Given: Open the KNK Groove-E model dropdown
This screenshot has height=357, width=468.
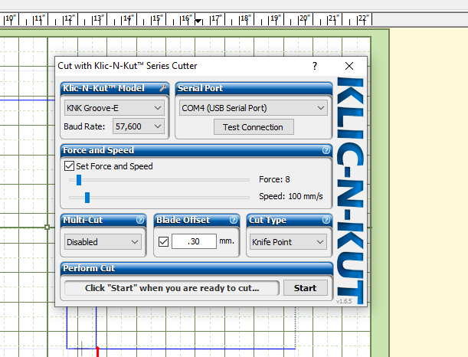Looking at the screenshot, I should click(x=114, y=108).
